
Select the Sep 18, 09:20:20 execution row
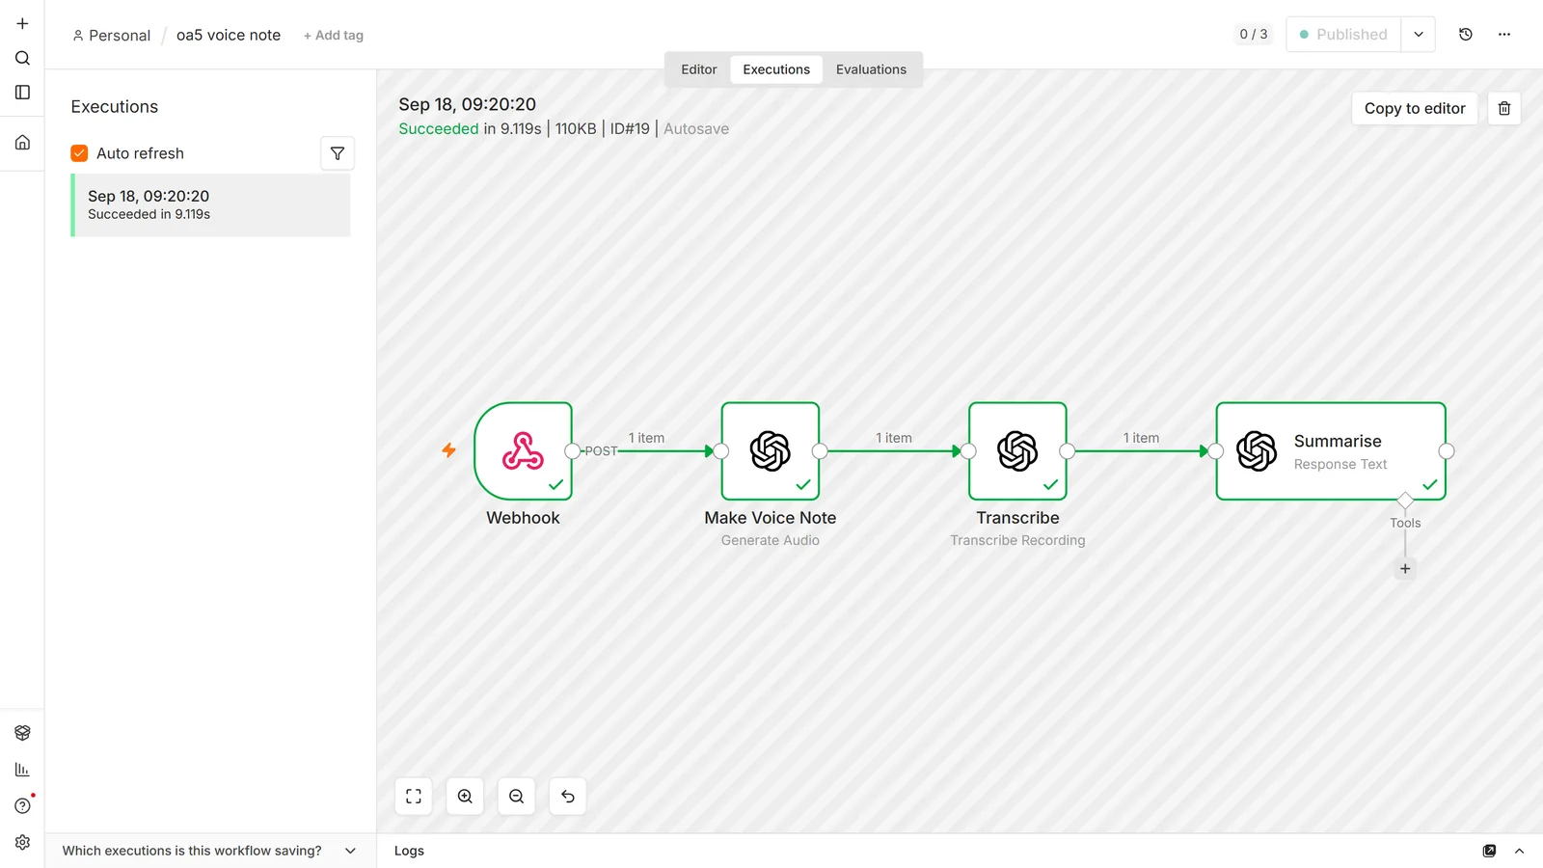click(x=211, y=205)
